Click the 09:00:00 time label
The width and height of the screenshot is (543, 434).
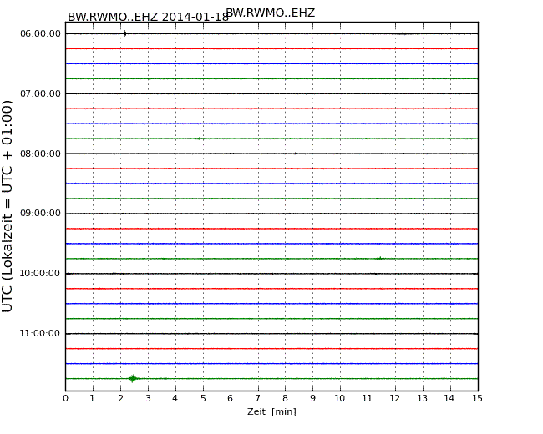pyautogui.click(x=40, y=213)
